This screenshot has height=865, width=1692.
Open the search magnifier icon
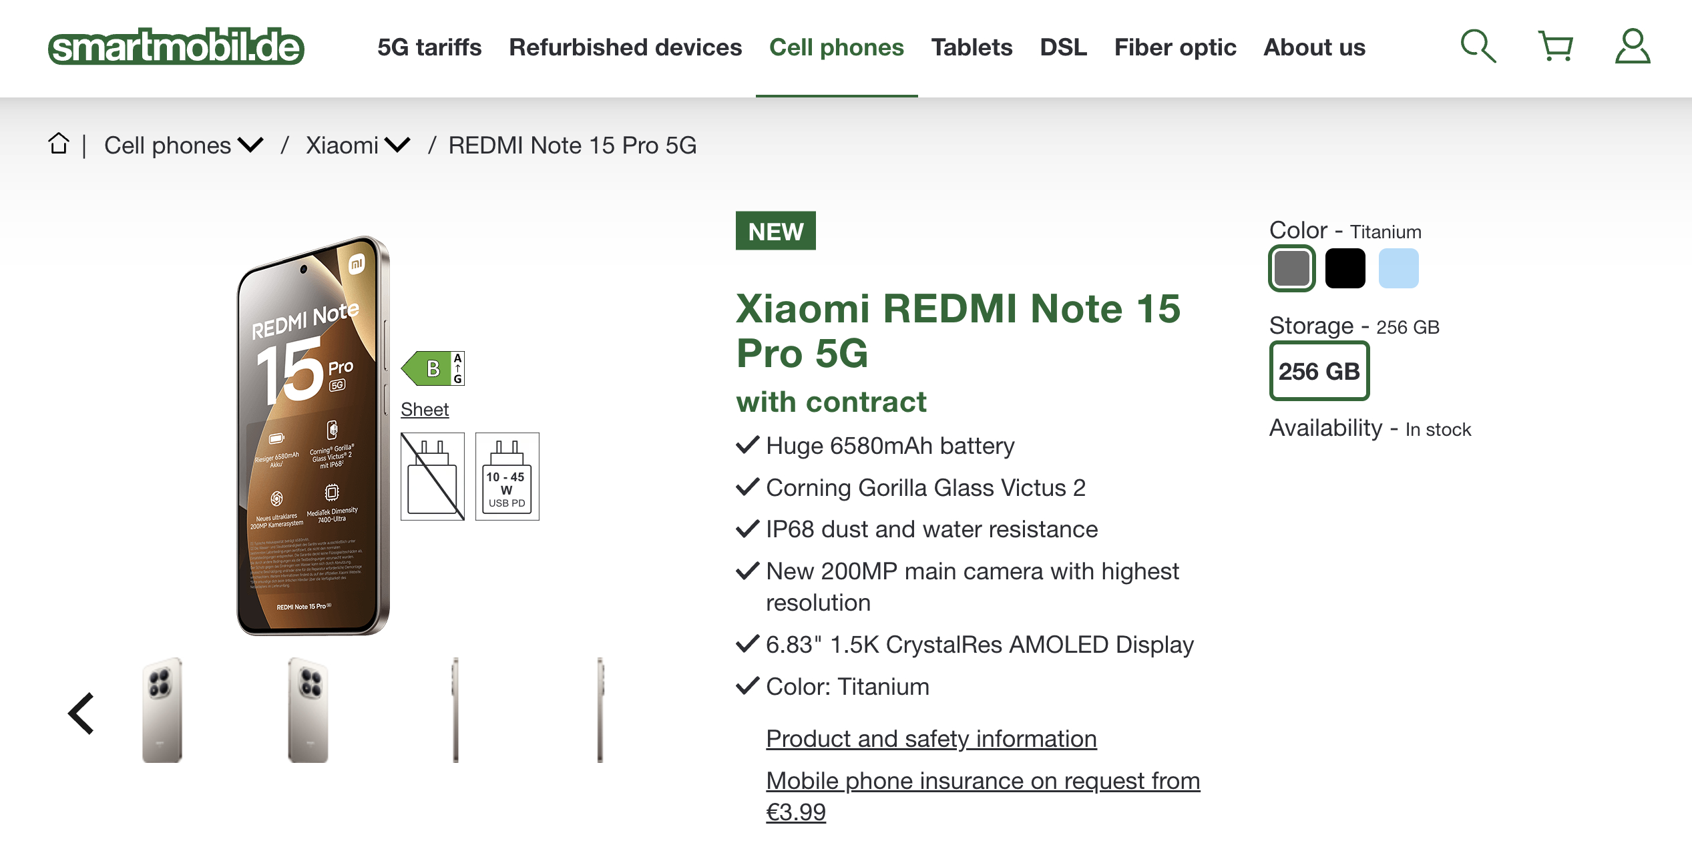click(1478, 47)
